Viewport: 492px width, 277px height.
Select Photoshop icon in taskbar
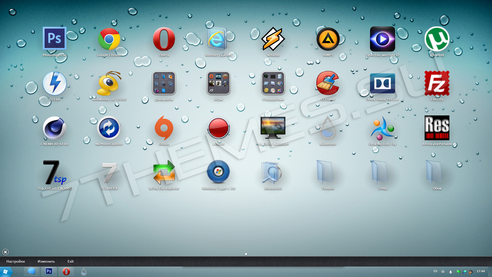tap(48, 272)
